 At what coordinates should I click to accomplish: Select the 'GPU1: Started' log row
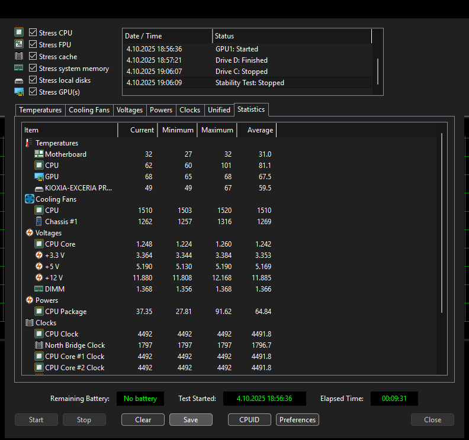point(247,49)
